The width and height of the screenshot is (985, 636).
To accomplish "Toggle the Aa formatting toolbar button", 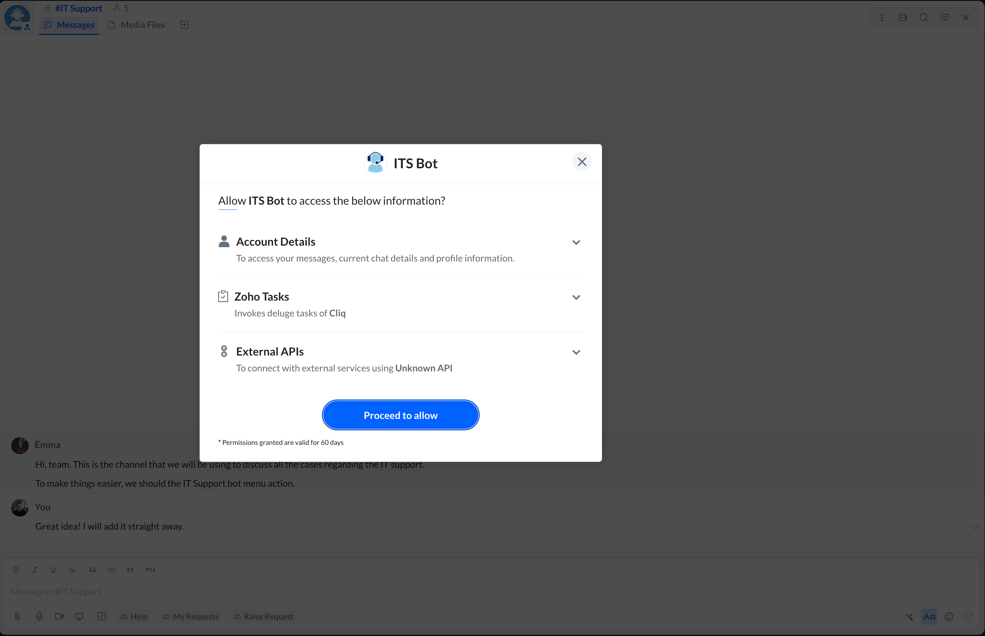I will click(929, 617).
